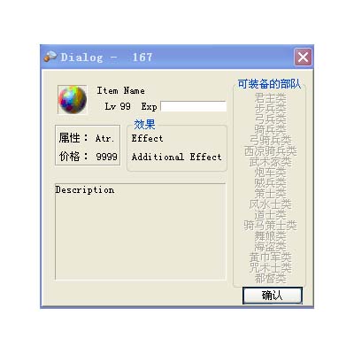Screen dimensions: 354x354
Task: Click inside the Description text box
Action: pyautogui.click(x=141, y=232)
